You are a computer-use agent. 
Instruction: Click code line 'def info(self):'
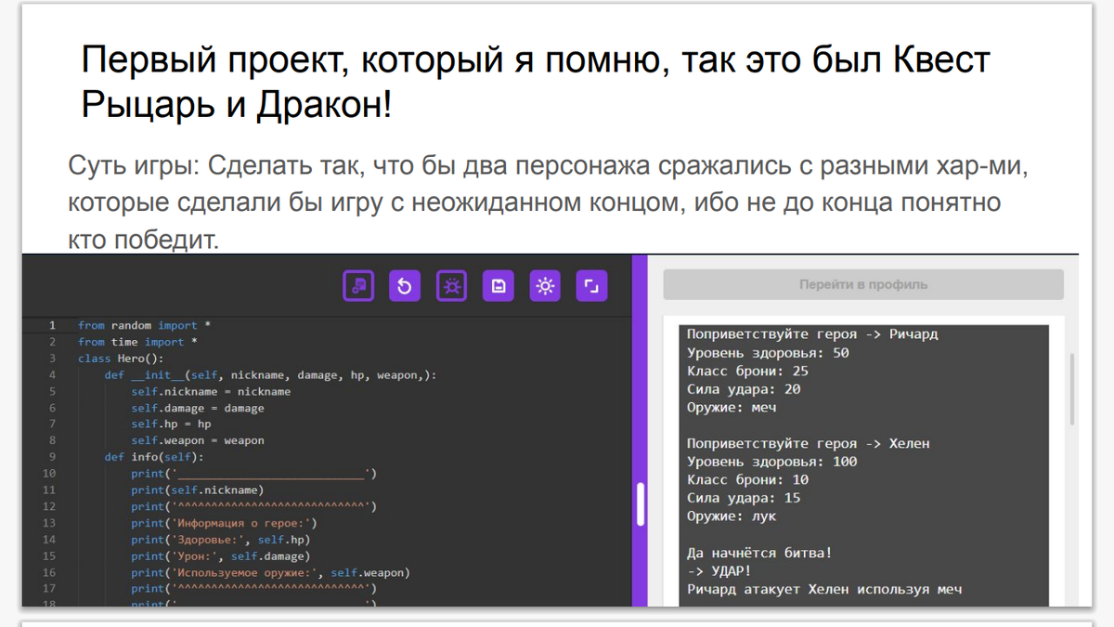coord(153,457)
